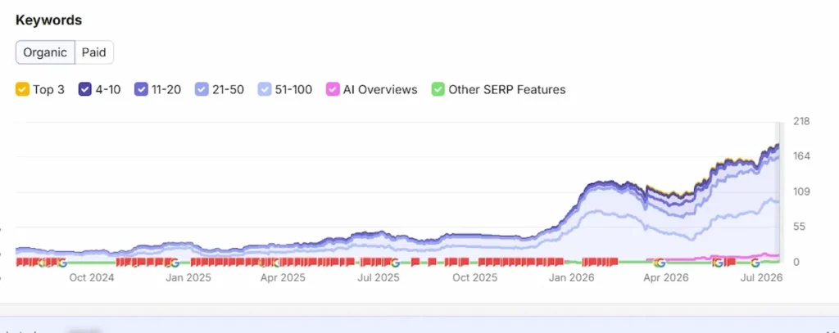This screenshot has height=333, width=839.
Task: Open the Google marker ending first flag cluster before Oct 2024
Action: coord(62,263)
